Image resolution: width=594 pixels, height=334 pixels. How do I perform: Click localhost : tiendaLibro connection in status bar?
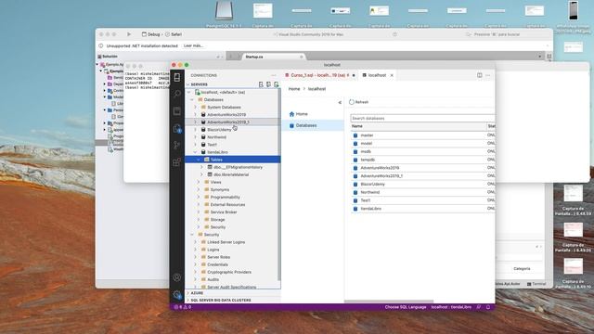coord(451,307)
